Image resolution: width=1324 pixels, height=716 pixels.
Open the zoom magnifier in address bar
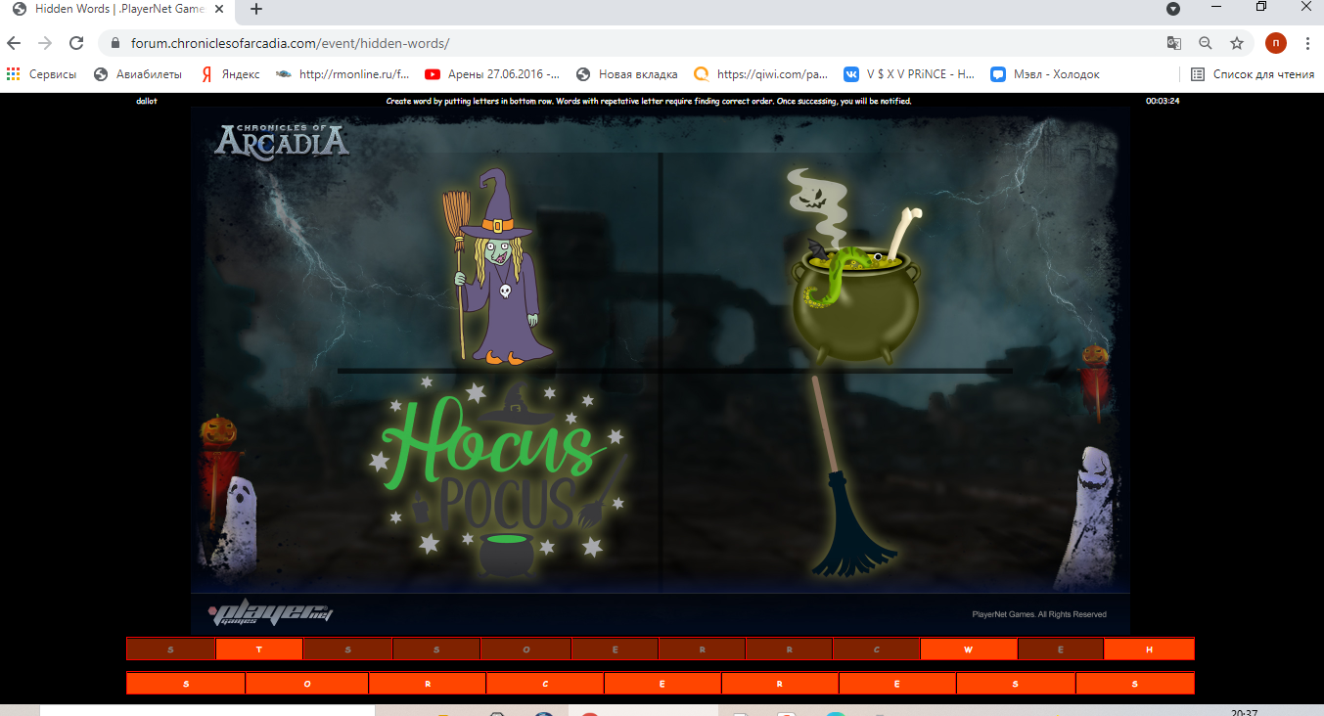click(x=1205, y=43)
